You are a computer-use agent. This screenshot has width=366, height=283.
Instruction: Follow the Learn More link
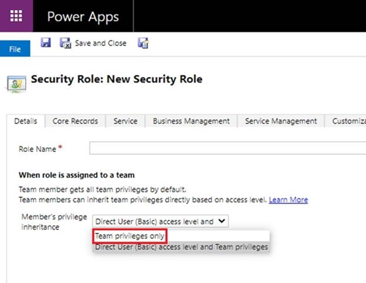click(288, 200)
